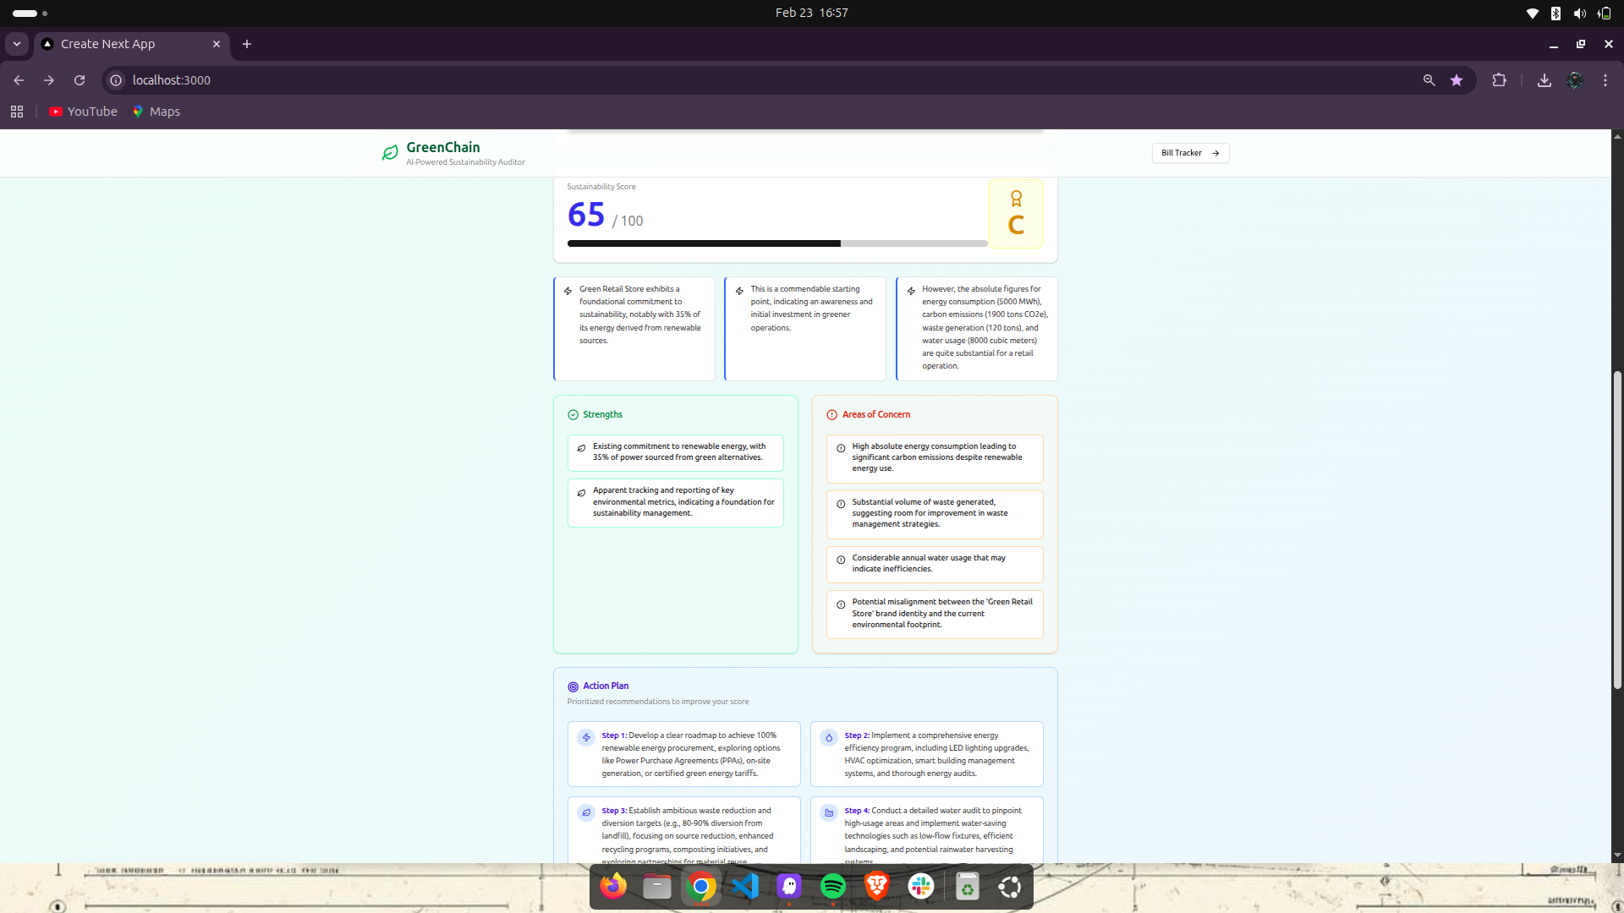Click the Step 1 lightning bolt icon
This screenshot has height=913, width=1624.
585,738
